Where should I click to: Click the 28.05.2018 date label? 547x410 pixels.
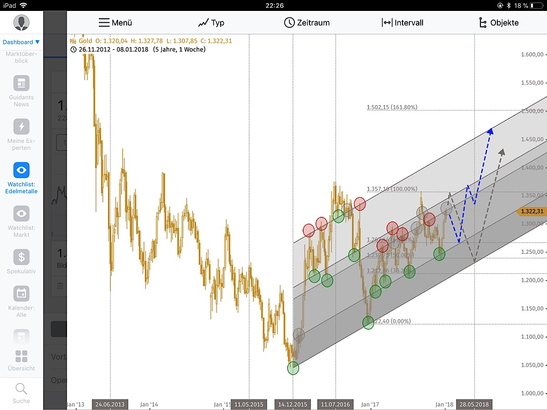coord(474,404)
